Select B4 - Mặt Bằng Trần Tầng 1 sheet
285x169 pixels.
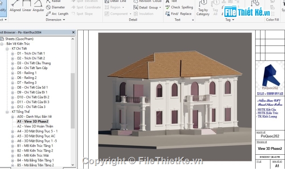pos(35,160)
